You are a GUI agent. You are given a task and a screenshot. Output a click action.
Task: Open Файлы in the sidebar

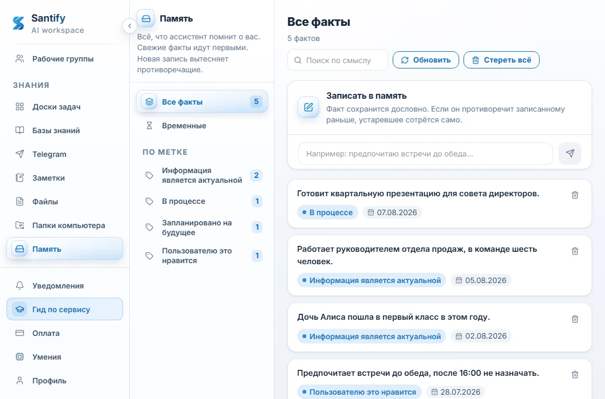[x=65, y=202]
